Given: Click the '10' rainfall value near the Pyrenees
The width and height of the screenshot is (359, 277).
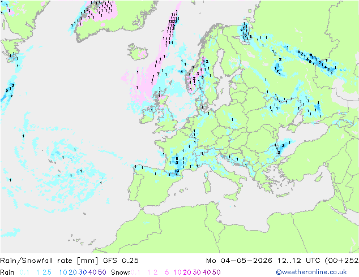Looking at the screenshot, I should pos(177,171).
